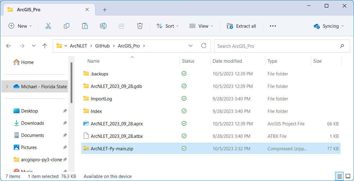Click Available on this device status text
The image size is (354, 181).
[108, 176]
